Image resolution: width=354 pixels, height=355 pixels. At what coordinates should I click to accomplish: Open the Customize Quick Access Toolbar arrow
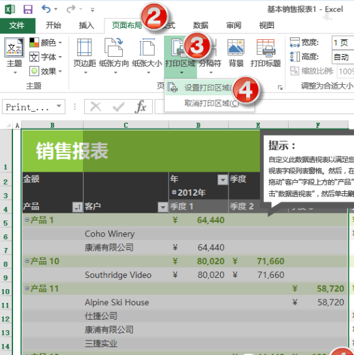click(93, 10)
